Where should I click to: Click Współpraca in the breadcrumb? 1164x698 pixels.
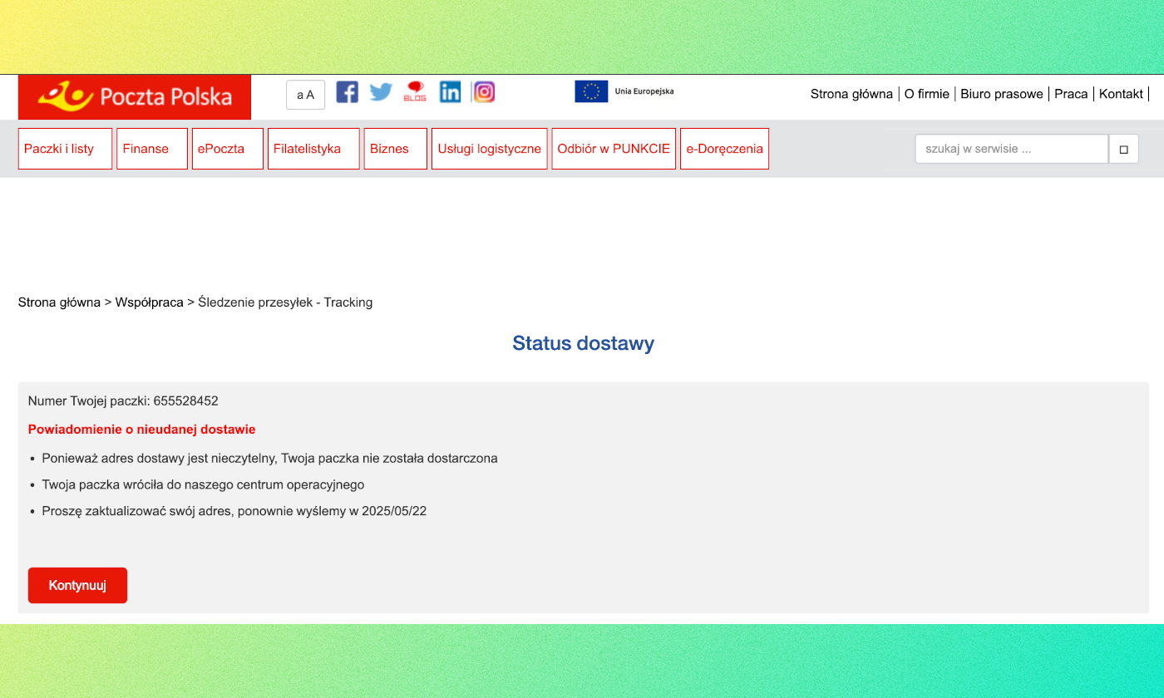coord(149,302)
